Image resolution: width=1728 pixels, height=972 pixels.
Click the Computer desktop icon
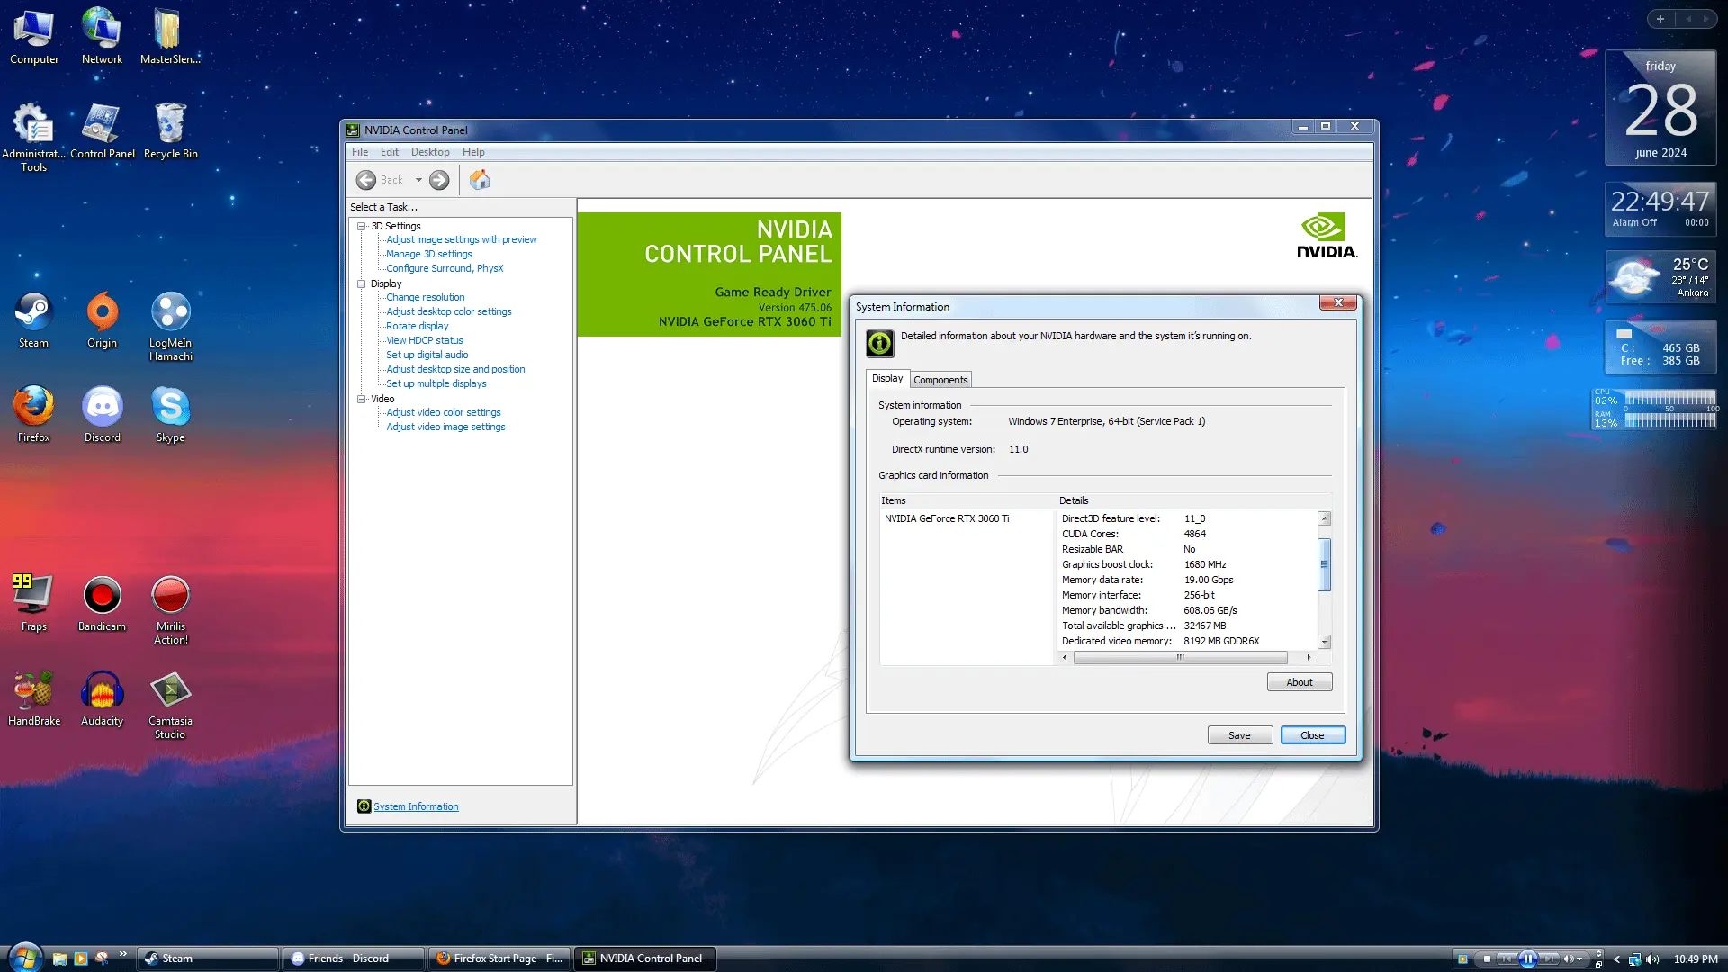tap(34, 38)
